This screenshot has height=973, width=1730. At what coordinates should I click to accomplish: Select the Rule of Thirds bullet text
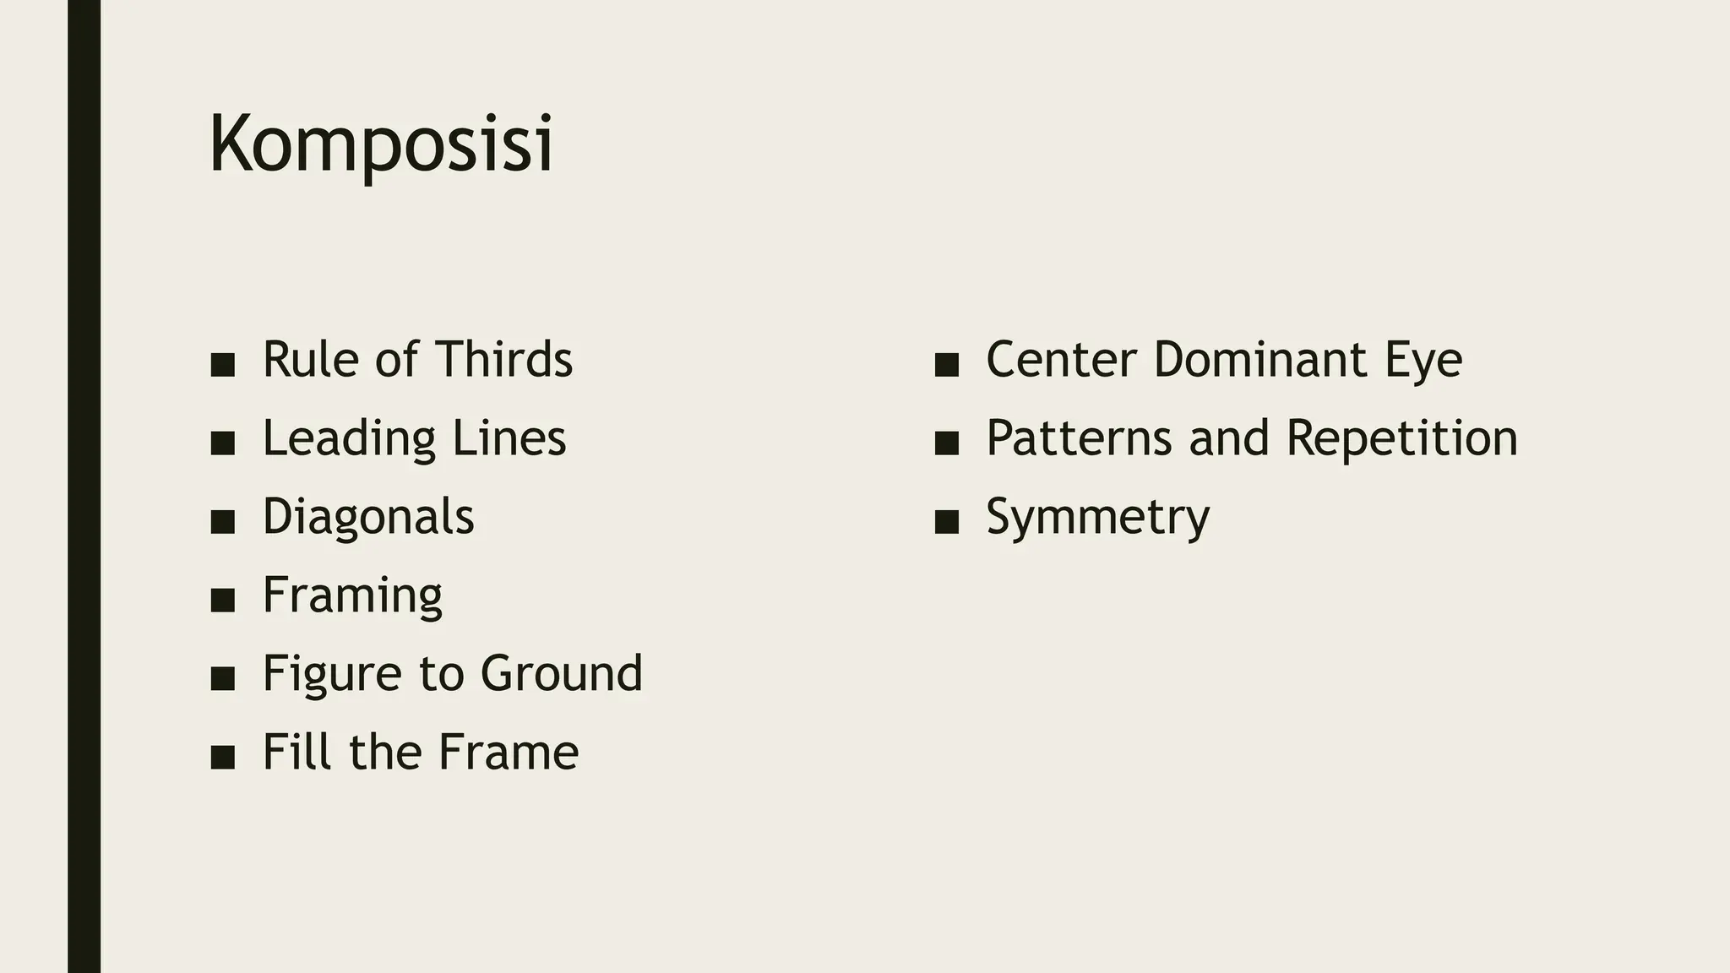pyautogui.click(x=417, y=359)
